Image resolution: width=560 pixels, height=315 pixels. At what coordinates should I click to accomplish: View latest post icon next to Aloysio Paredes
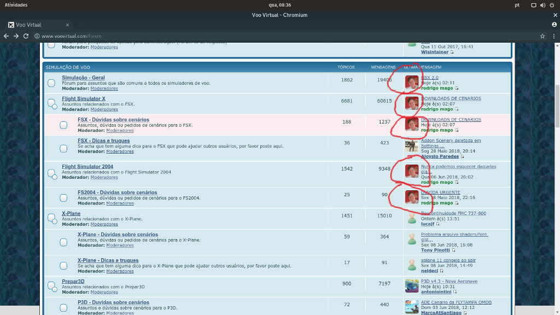pos(463,156)
